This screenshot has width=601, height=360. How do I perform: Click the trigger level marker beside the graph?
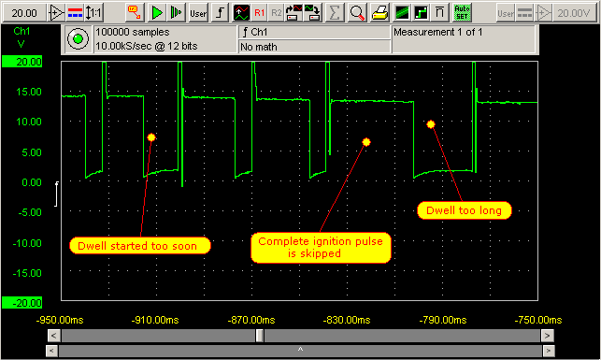(56, 194)
